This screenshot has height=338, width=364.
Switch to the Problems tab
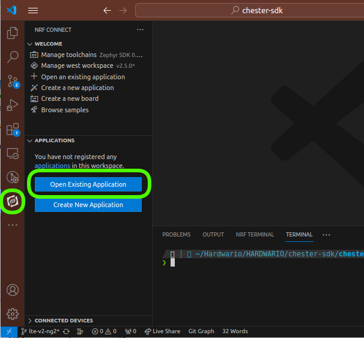pyautogui.click(x=176, y=235)
